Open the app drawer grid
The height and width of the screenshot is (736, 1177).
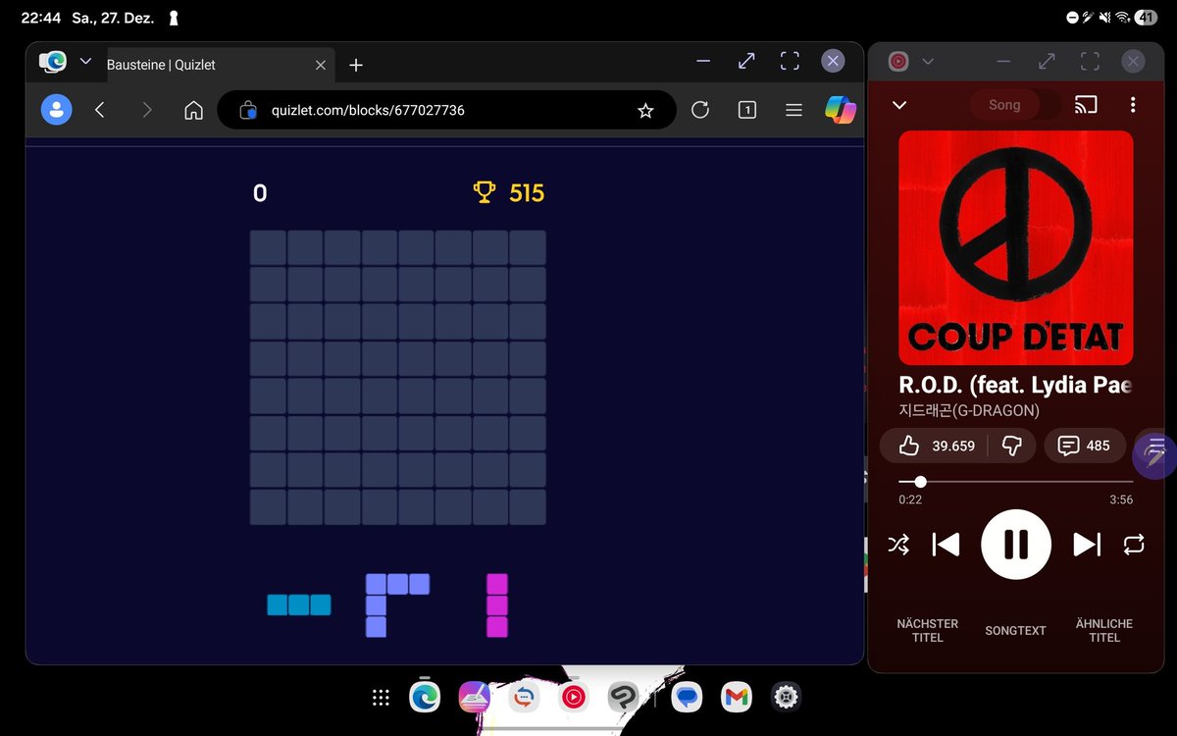click(382, 698)
